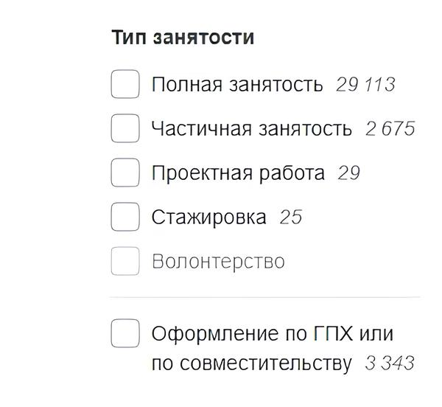Select the Стажировка checkbox

click(x=125, y=217)
